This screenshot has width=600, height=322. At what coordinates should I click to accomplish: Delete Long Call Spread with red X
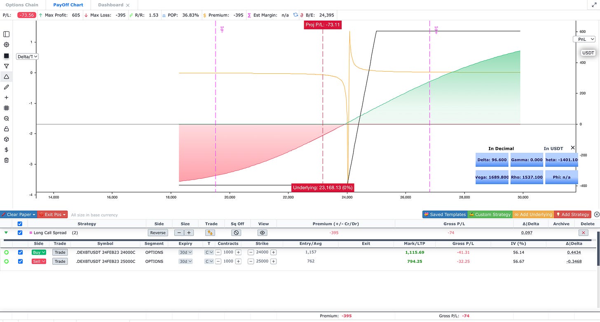583,233
